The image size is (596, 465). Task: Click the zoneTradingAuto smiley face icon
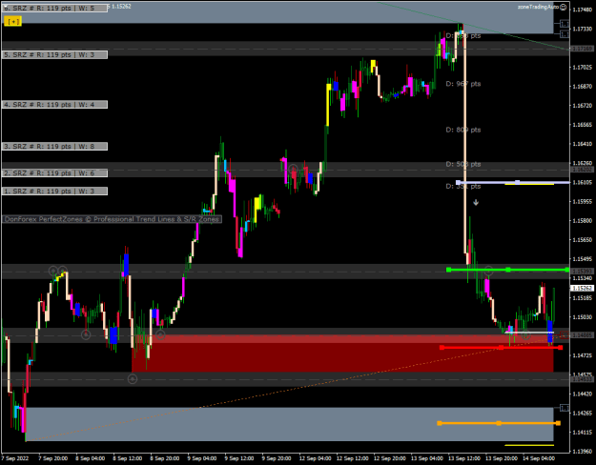click(564, 7)
